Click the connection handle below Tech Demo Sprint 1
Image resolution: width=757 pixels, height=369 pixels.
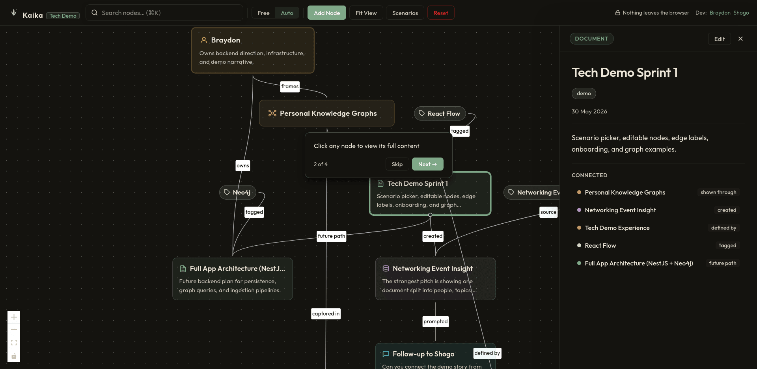point(430,215)
